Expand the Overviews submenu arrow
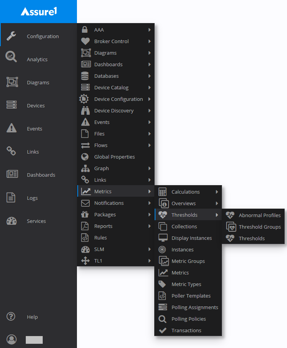 point(217,203)
